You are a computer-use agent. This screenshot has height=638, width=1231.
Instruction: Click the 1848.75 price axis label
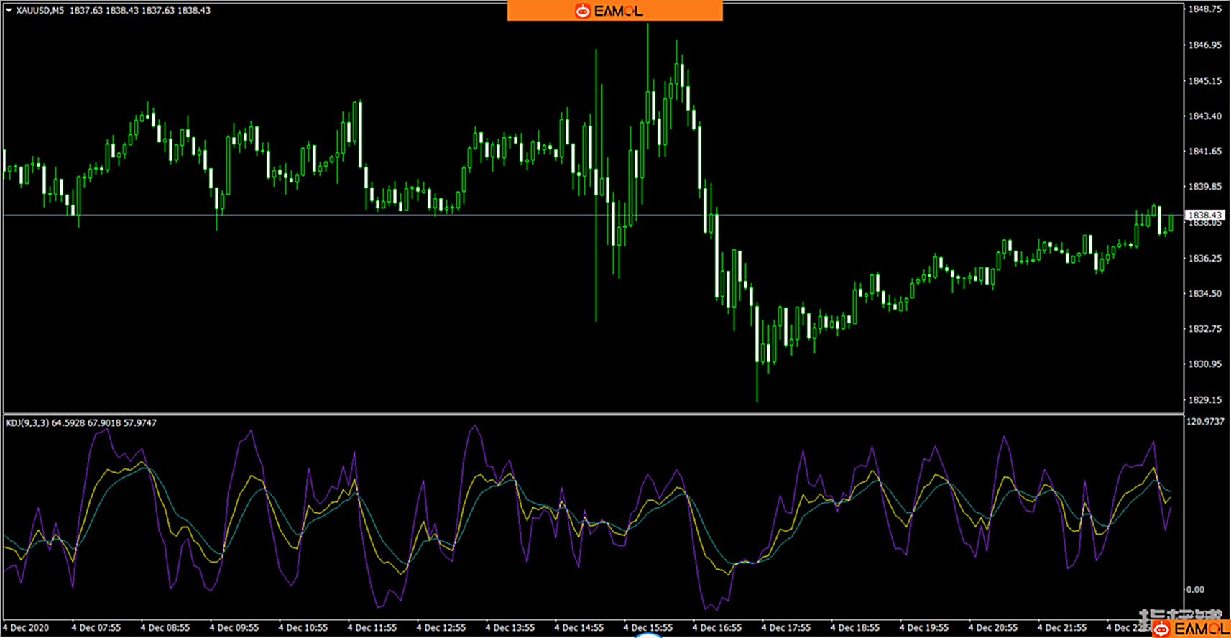[x=1204, y=9]
